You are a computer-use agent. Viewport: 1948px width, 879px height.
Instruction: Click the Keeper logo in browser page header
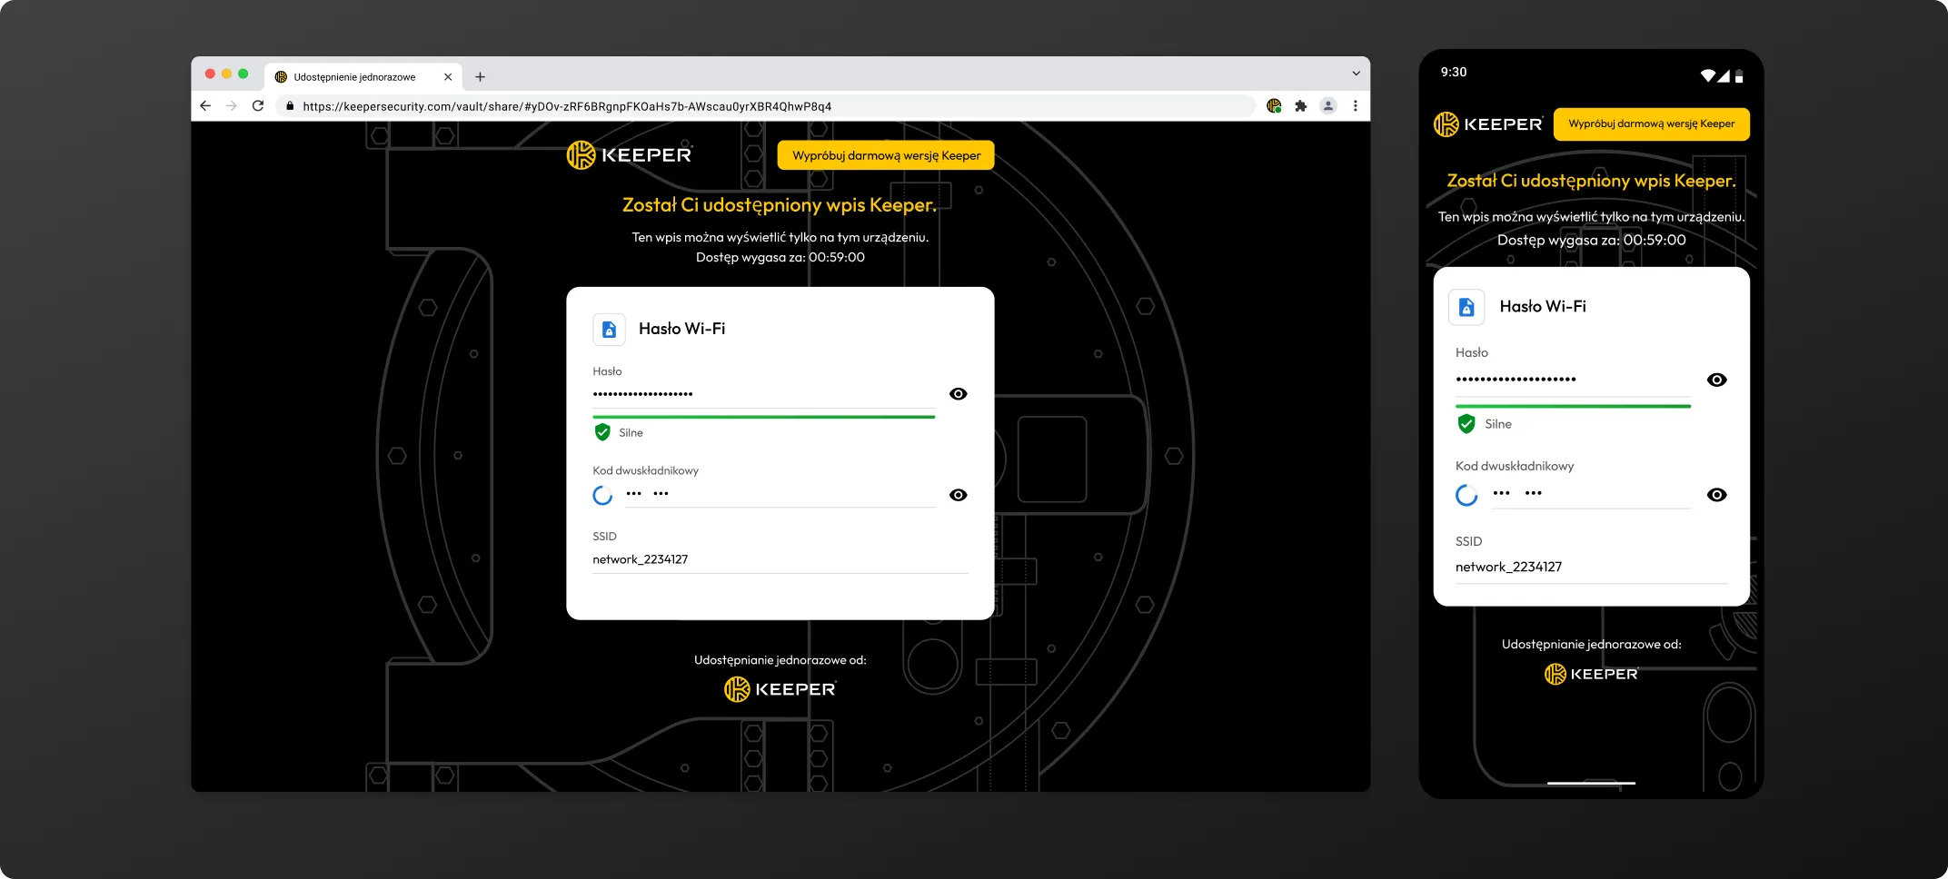click(x=630, y=155)
